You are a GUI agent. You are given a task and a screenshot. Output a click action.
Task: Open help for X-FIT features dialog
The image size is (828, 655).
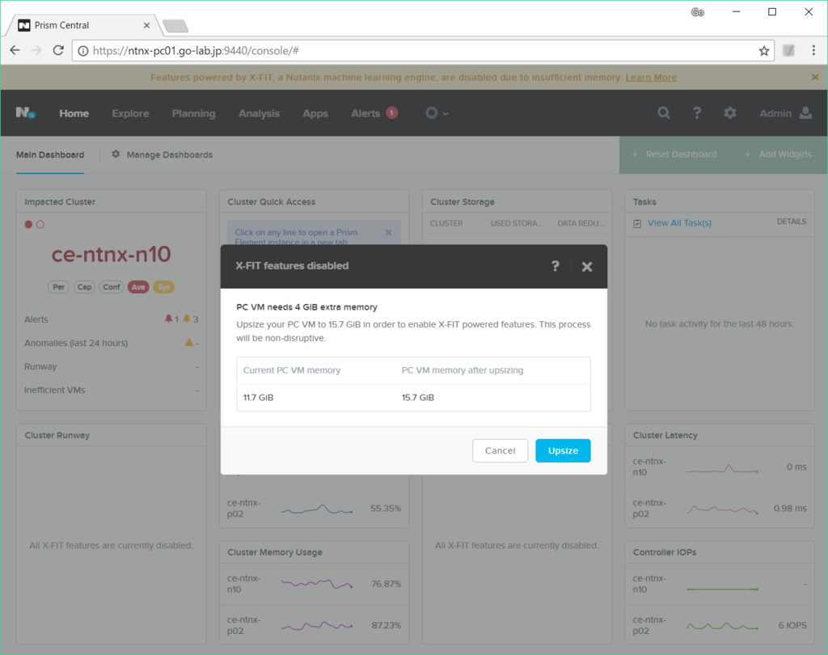[555, 266]
